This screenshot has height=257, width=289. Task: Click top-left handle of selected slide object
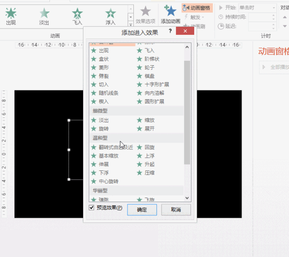(69, 120)
